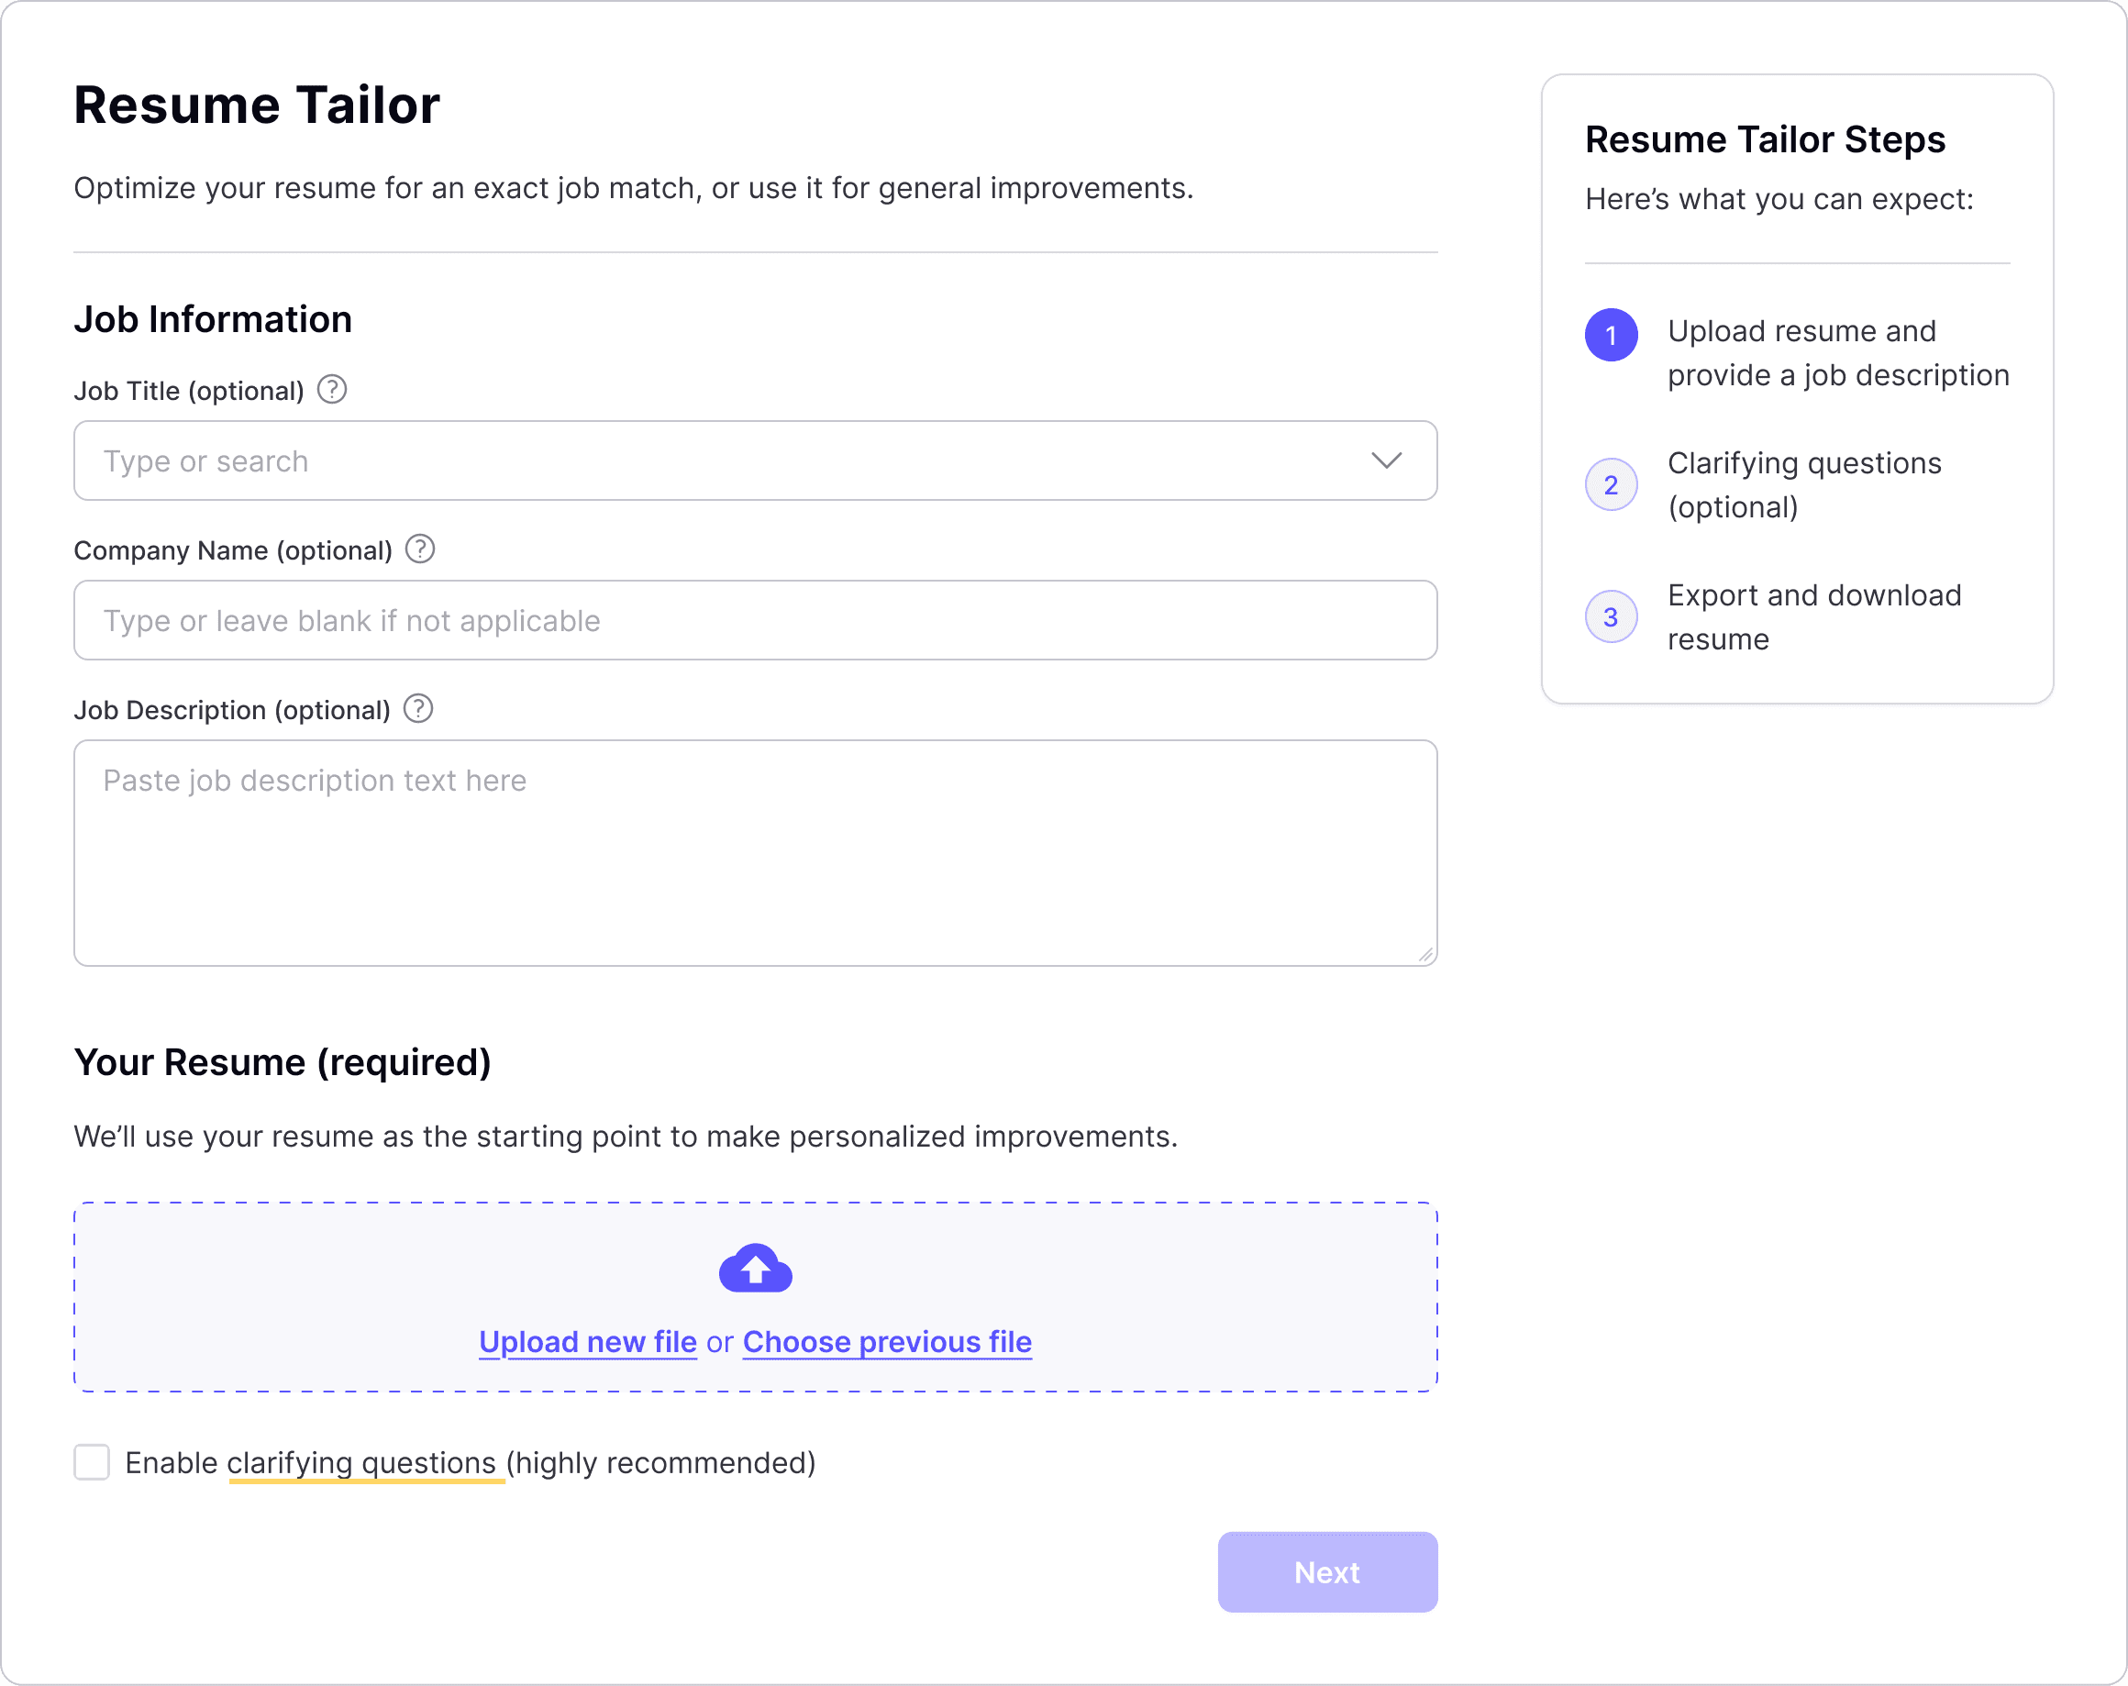This screenshot has height=1686, width=2128.
Task: Click inside the job description text area
Action: point(754,849)
